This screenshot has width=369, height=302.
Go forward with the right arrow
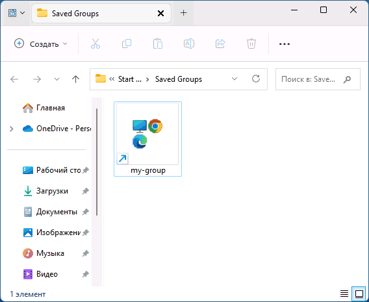click(x=37, y=79)
